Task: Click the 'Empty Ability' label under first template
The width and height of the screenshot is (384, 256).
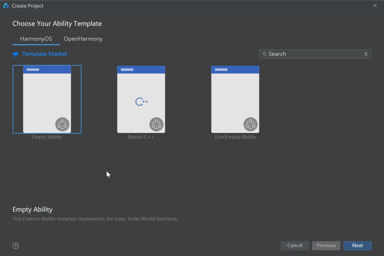Action: tap(47, 137)
